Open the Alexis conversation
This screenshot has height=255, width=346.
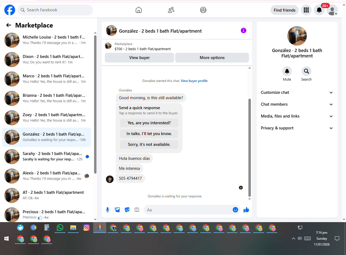click(x=46, y=176)
